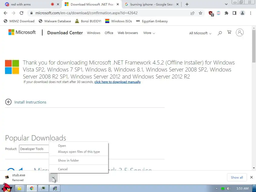Bookmark this page with the star icon
The image size is (256, 192).
(x=200, y=13)
